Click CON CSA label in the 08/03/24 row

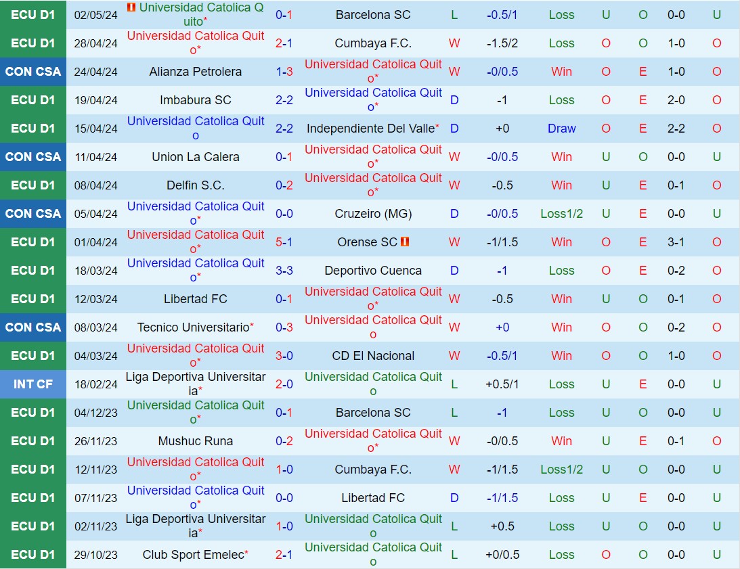pyautogui.click(x=33, y=327)
